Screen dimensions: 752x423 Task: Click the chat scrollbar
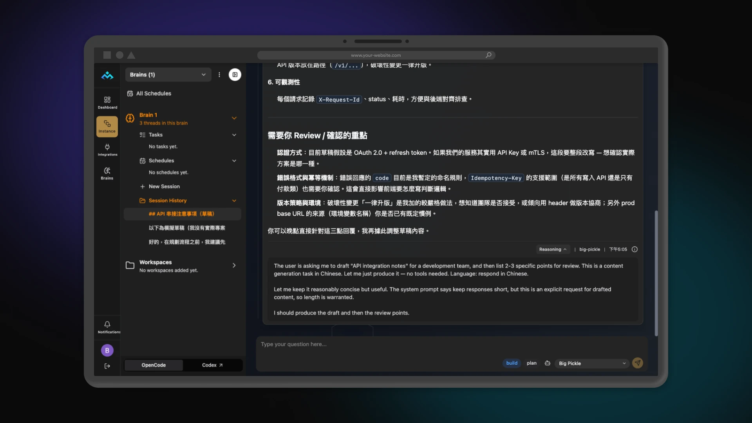[656, 273]
